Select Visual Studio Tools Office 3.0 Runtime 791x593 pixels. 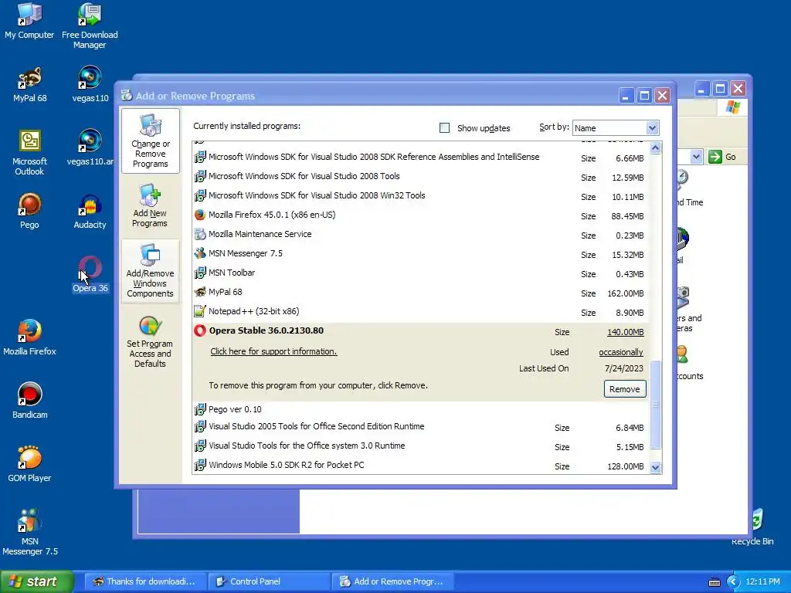click(419, 446)
